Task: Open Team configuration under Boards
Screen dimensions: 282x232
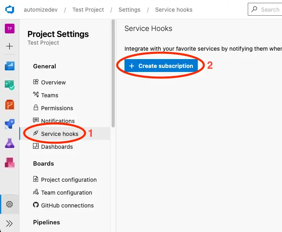Action: point(66,193)
